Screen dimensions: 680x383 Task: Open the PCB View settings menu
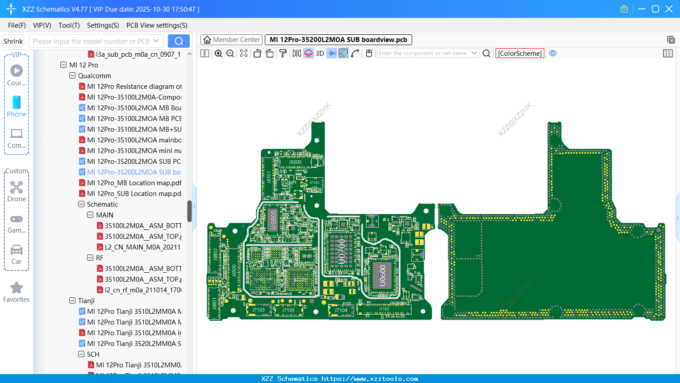click(x=156, y=25)
